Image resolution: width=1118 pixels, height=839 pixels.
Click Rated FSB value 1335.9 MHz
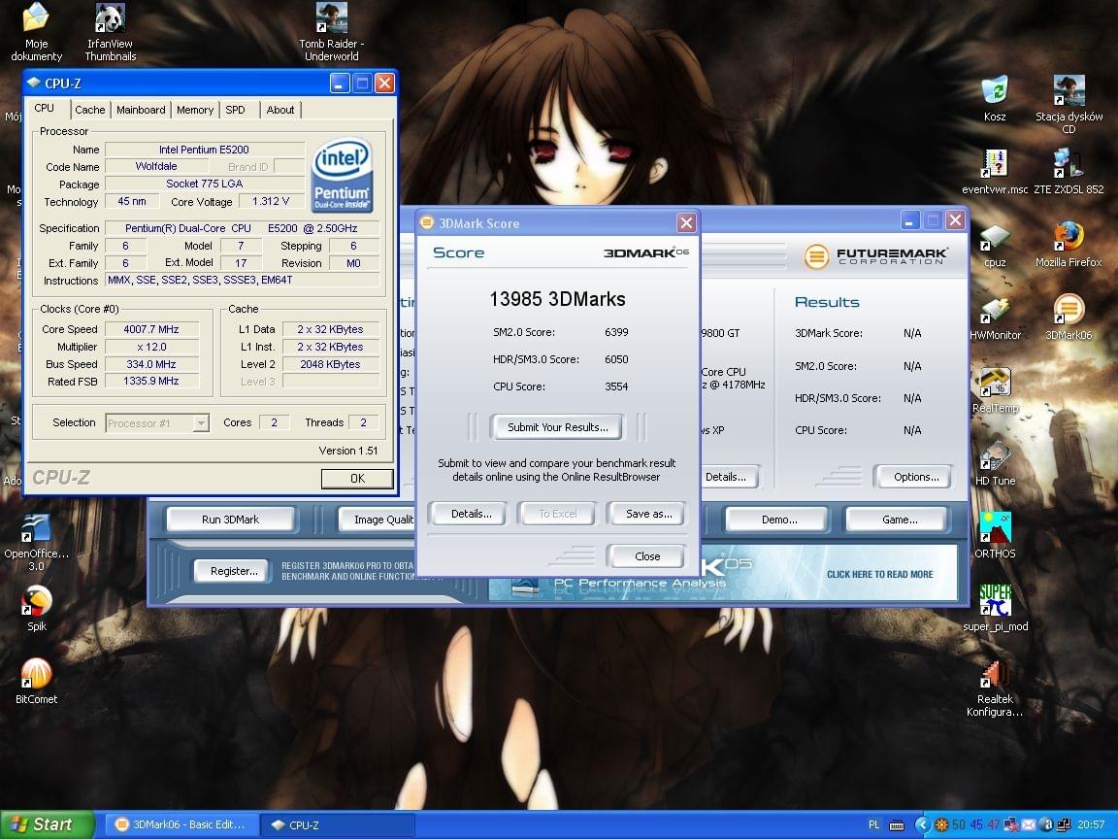(x=151, y=381)
